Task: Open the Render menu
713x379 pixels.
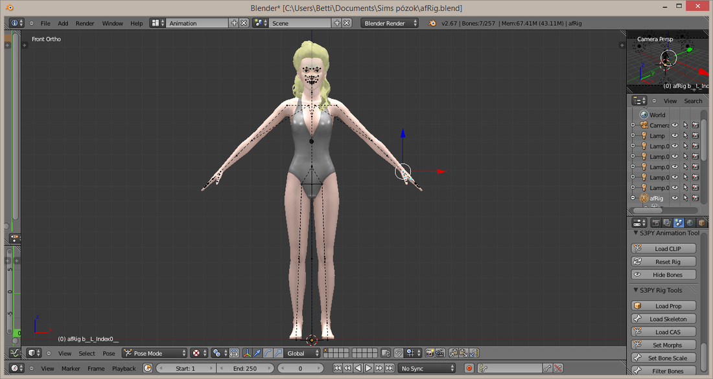Action: click(x=84, y=23)
